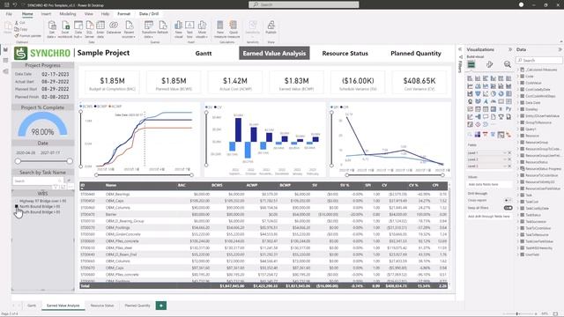Refresh the data model
Screen dimensions: 564x317
click(163, 27)
